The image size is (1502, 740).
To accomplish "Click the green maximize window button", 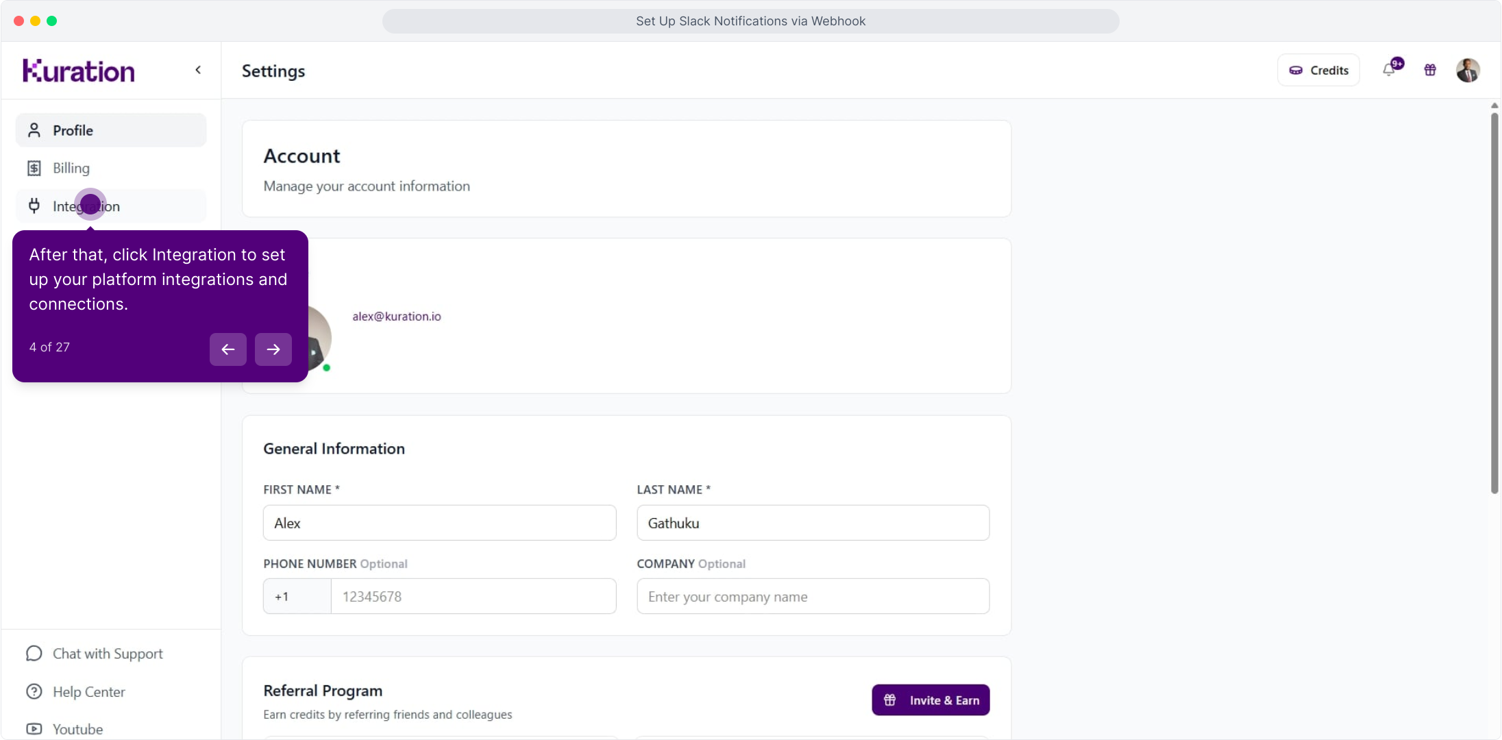I will click(51, 21).
